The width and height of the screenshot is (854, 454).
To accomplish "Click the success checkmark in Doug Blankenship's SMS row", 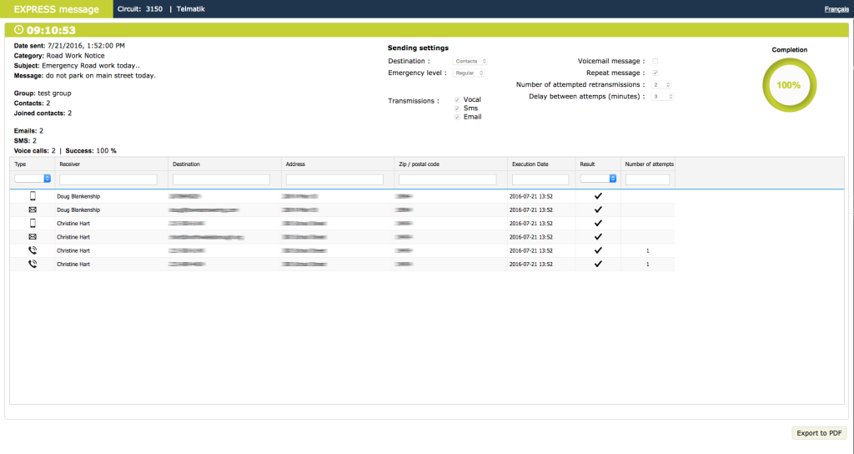I will tap(598, 196).
